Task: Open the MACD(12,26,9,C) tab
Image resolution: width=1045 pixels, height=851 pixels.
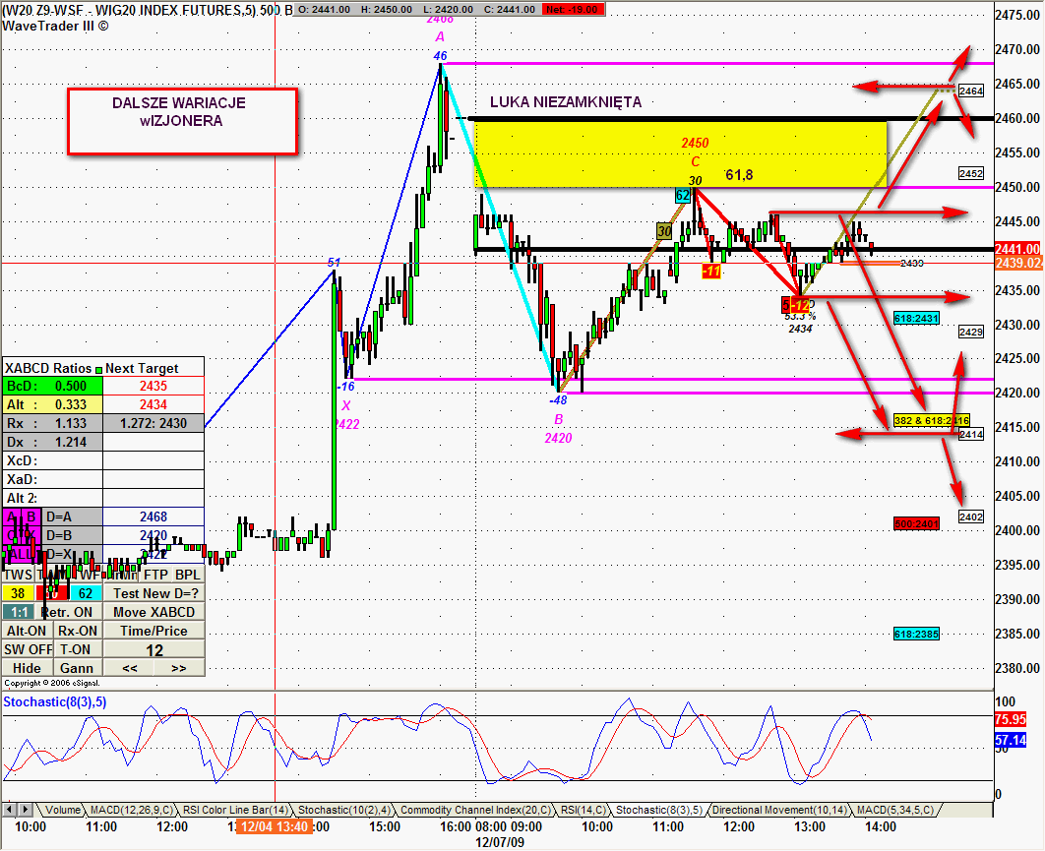Action: (131, 810)
